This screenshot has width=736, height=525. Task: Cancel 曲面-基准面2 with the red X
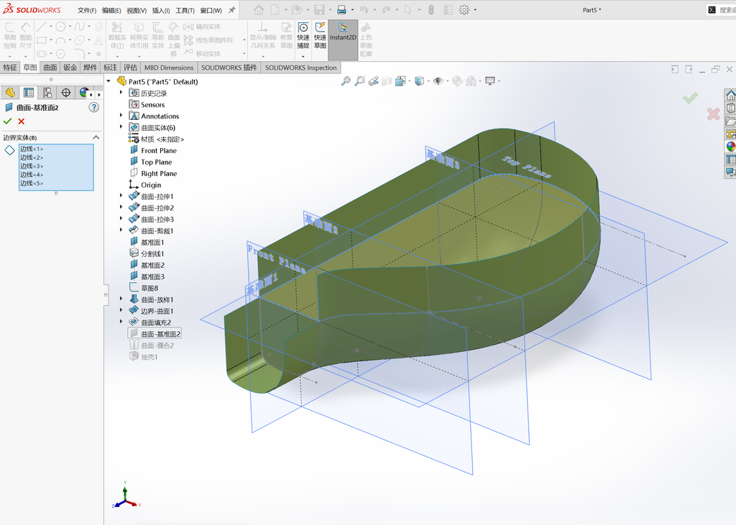[x=21, y=121]
